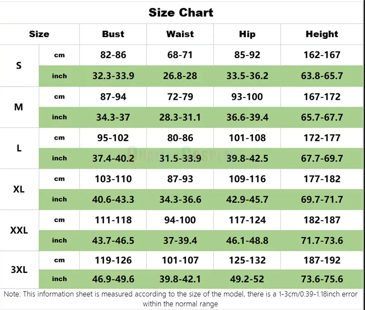This screenshot has height=310, width=365.
Task: Click bust value 43.7-46.5 inch cell
Action: [113, 240]
